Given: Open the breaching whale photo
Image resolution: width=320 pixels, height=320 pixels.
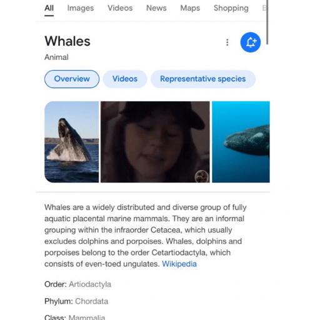Looking at the screenshot, I should (72, 142).
